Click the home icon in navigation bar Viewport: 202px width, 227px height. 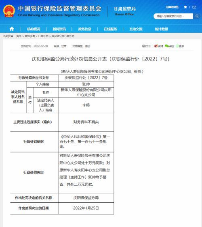tap(12, 29)
